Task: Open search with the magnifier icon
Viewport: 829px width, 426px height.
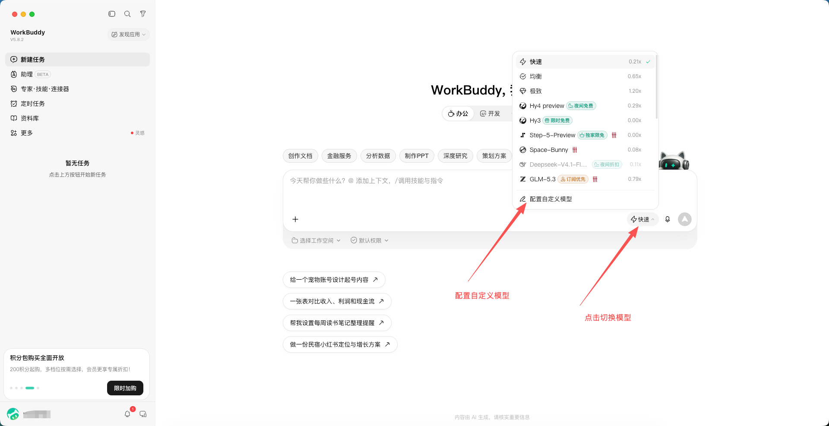Action: tap(127, 14)
